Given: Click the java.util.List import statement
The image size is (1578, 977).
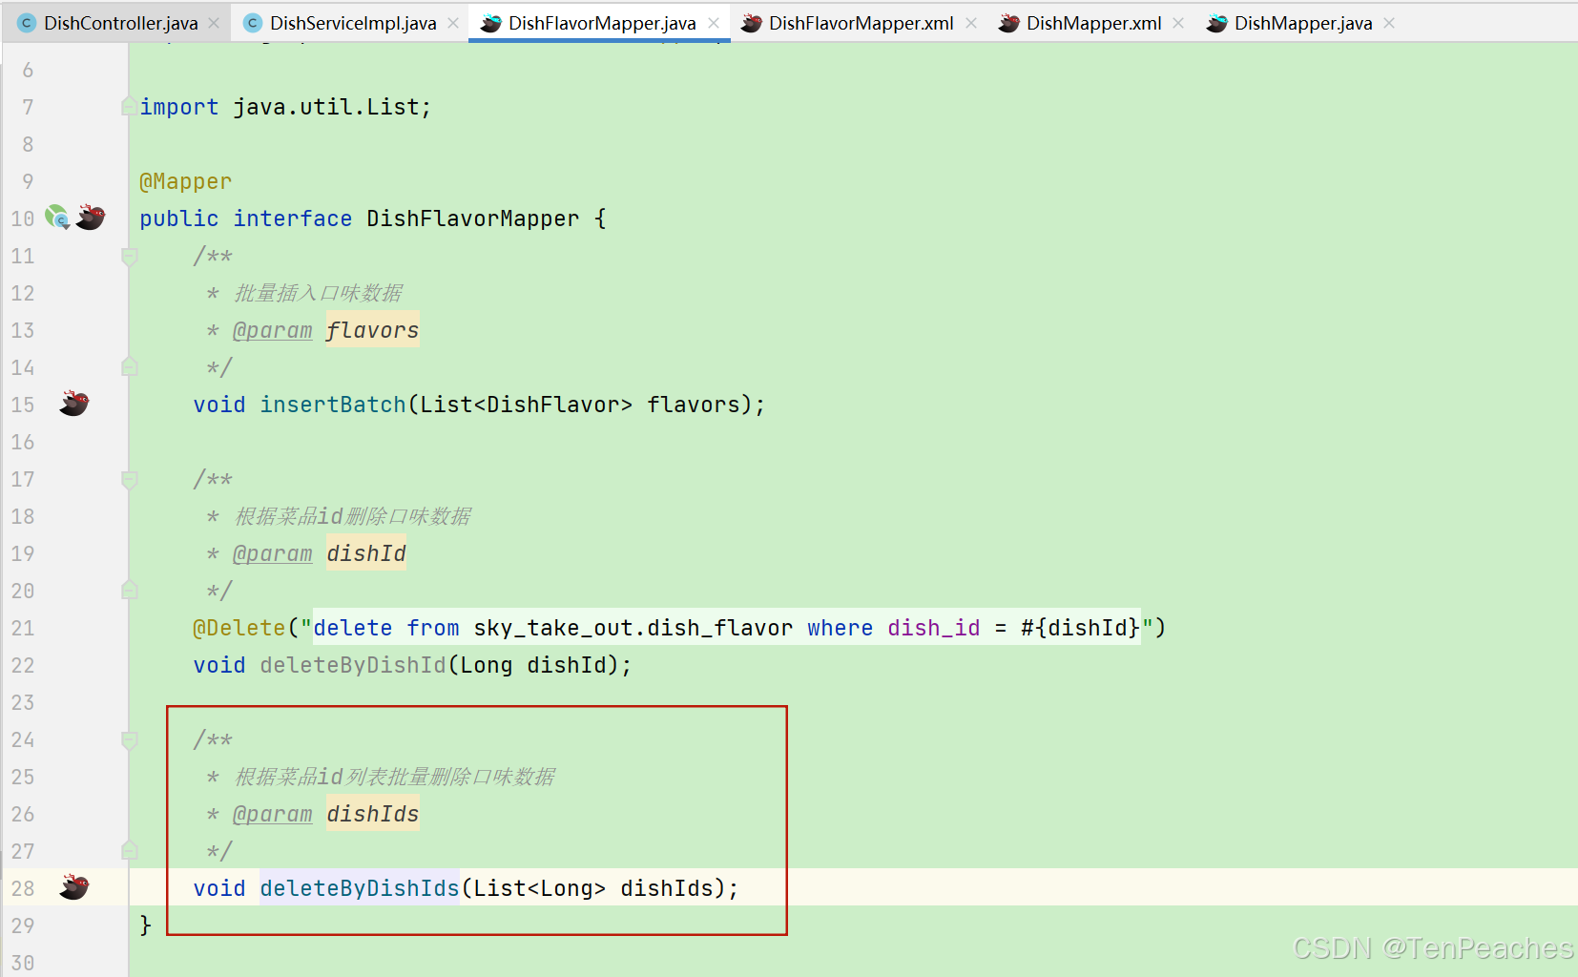Looking at the screenshot, I should (285, 107).
